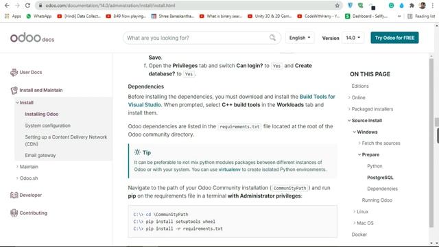This screenshot has height=247, width=439.
Task: Bookmark page with the star icon
Action: (337, 5)
